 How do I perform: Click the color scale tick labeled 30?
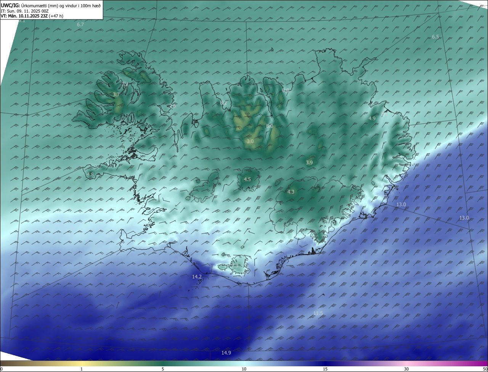pos(406,369)
